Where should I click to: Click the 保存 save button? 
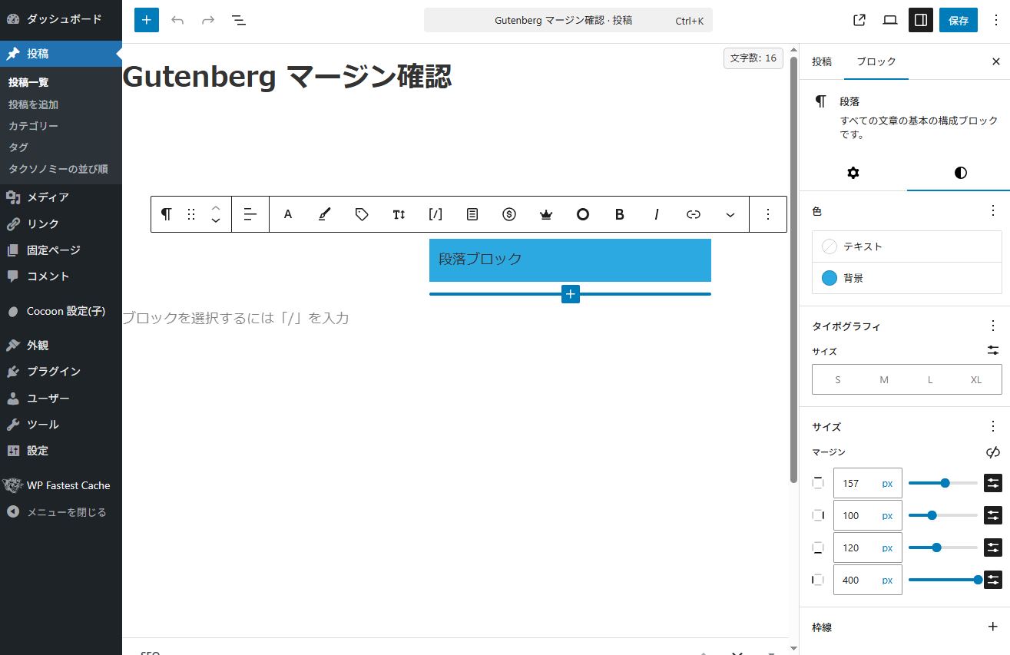958,21
